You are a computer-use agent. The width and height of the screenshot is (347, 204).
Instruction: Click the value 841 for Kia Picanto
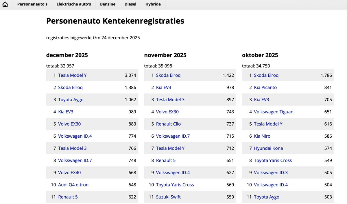[328, 87]
